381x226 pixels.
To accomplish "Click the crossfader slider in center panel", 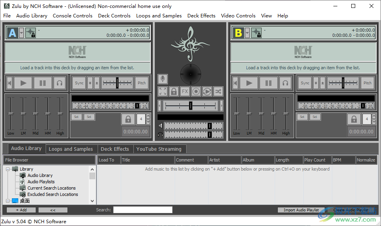I will click(x=190, y=105).
